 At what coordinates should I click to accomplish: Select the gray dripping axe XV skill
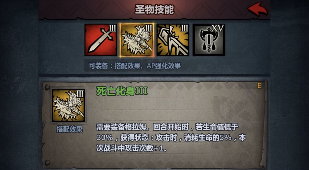[x=209, y=40]
